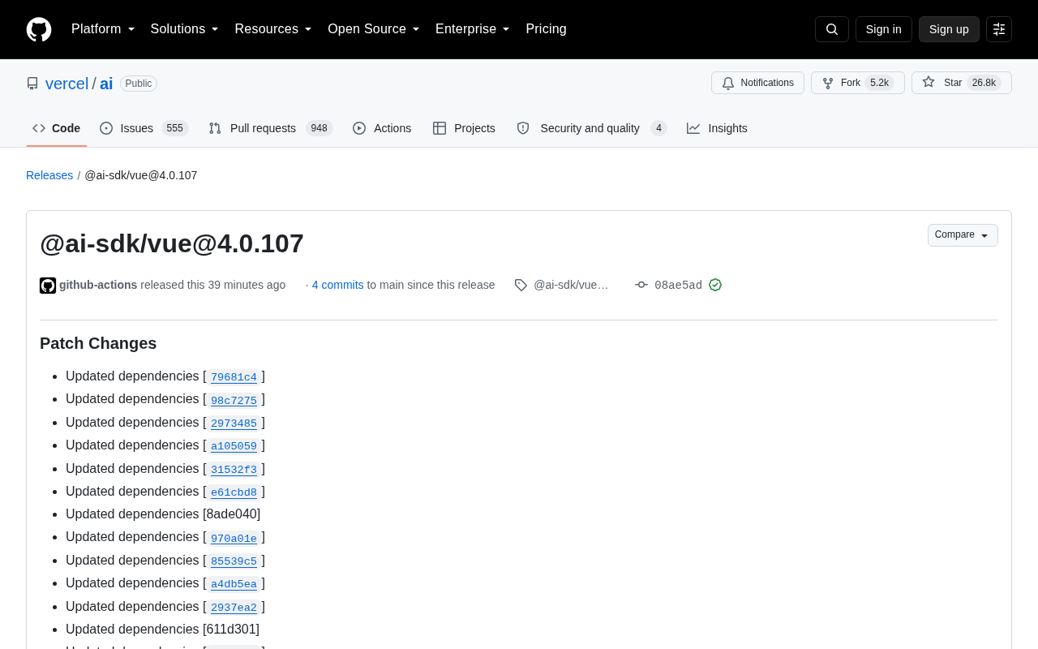The height and width of the screenshot is (649, 1038).
Task: Open commit hash 2937ea2
Action: [x=234, y=608]
